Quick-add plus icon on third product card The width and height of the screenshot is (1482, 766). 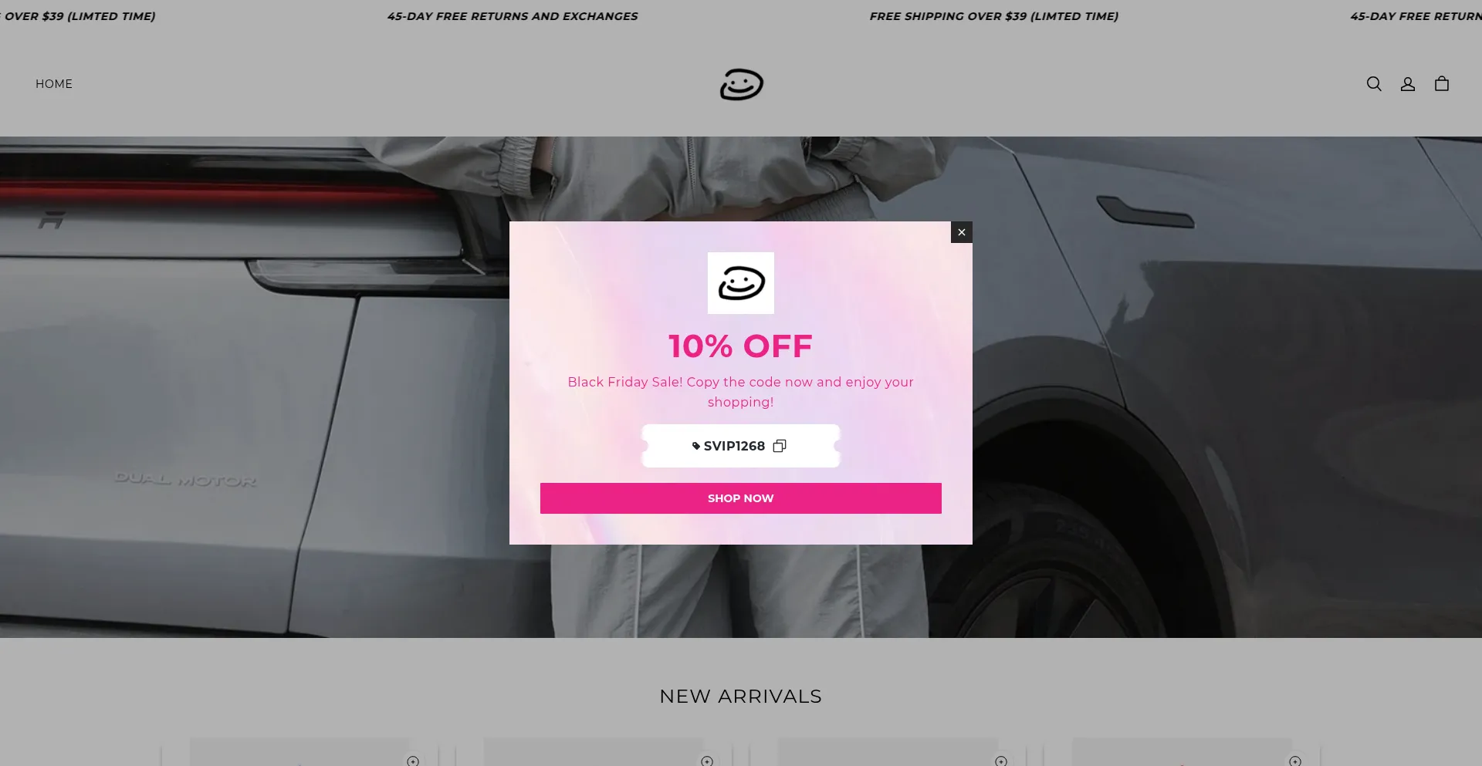1001,761
